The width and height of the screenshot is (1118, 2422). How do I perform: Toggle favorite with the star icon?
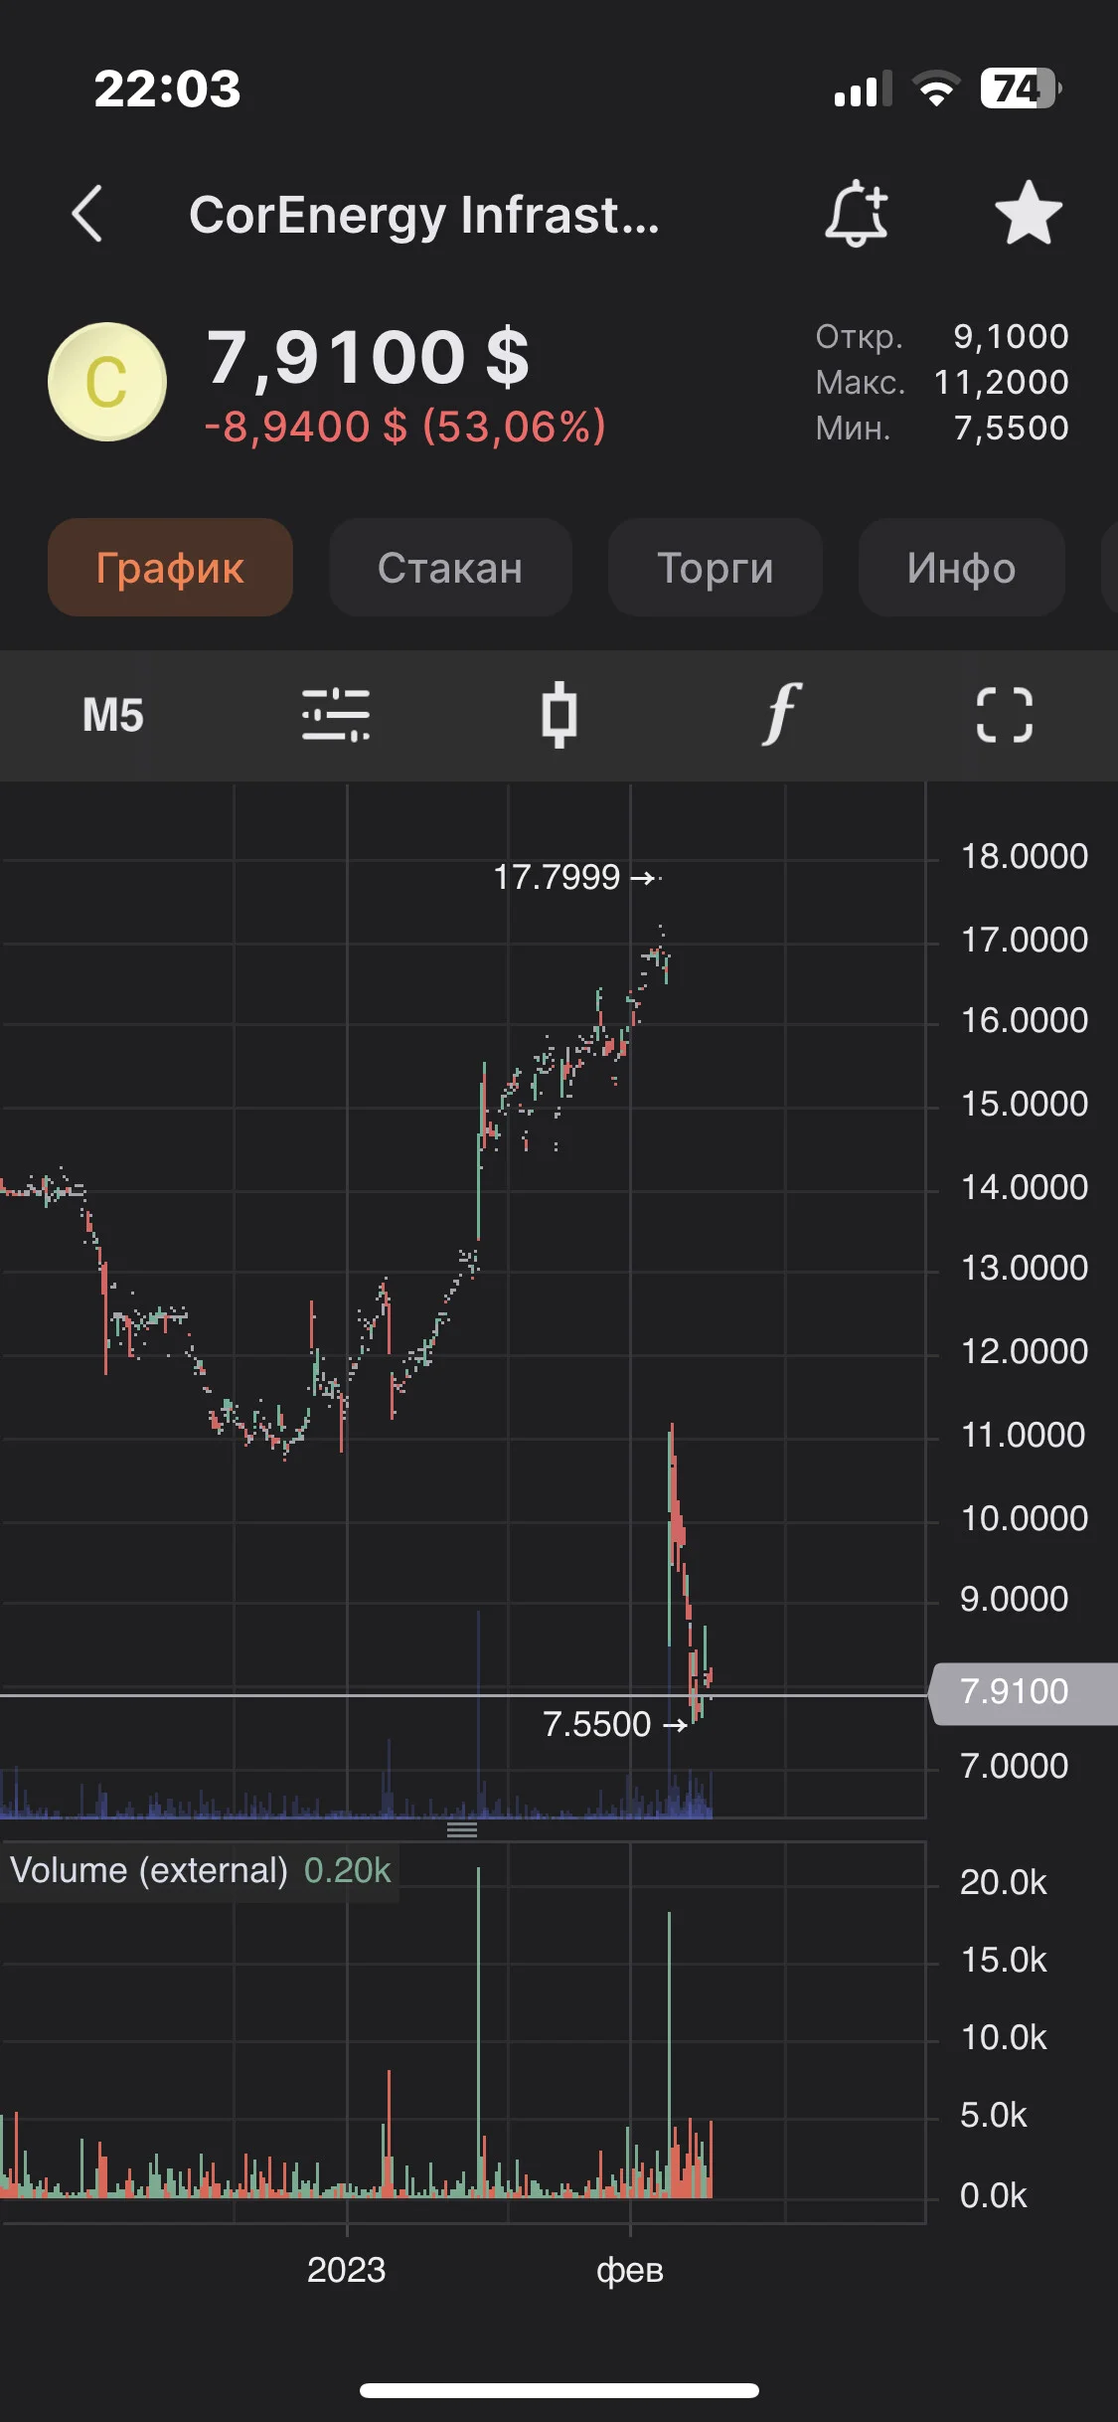(x=1029, y=213)
